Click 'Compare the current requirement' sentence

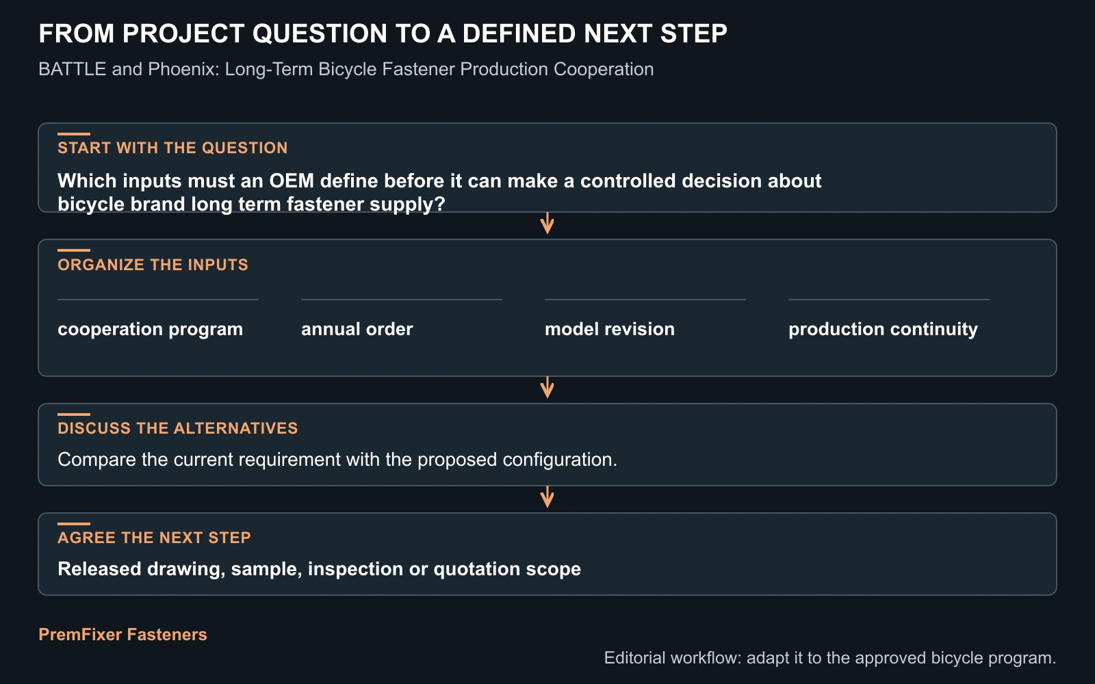[337, 459]
